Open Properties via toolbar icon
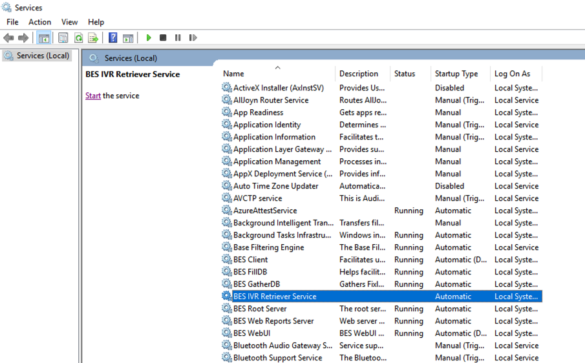Image resolution: width=585 pixels, height=363 pixels. (63, 38)
